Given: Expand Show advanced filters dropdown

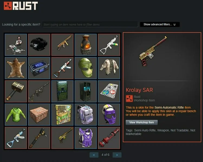Looking at the screenshot, I should pos(160,24).
